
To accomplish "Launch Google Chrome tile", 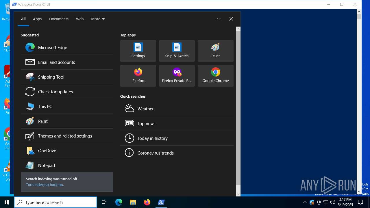I will pyautogui.click(x=216, y=76).
